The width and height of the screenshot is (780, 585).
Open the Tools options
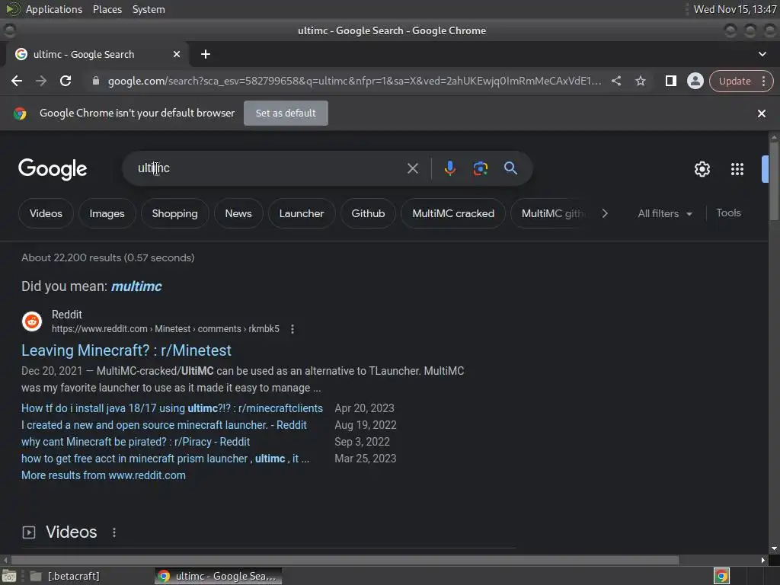tap(728, 213)
